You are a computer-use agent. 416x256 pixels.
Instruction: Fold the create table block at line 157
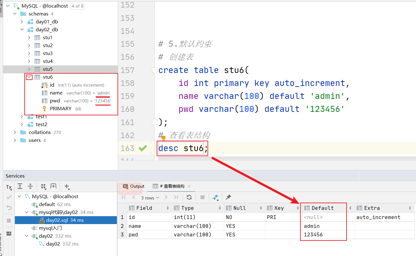click(154, 70)
